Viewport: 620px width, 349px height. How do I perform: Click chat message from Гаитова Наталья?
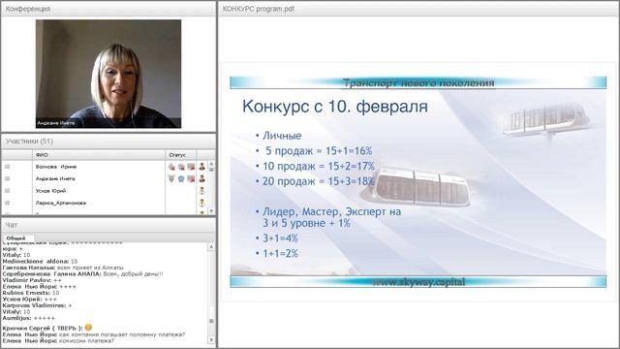[63, 268]
